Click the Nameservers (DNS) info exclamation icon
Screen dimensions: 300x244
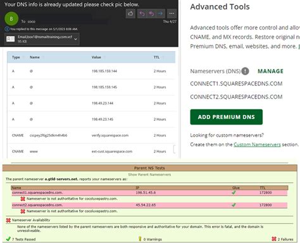coord(245,71)
